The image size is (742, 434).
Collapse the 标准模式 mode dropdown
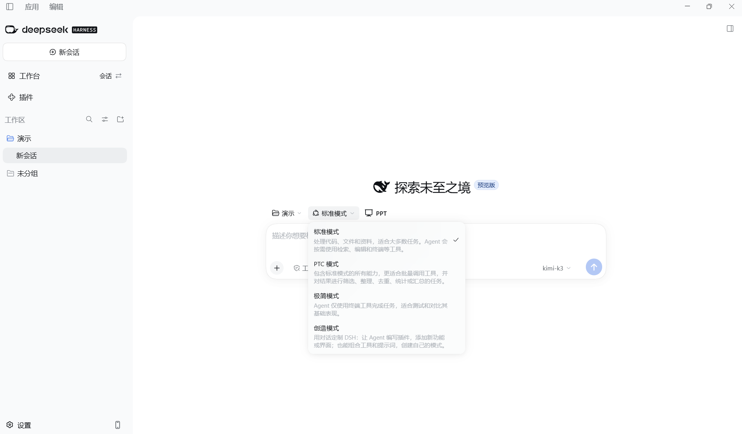pos(334,213)
